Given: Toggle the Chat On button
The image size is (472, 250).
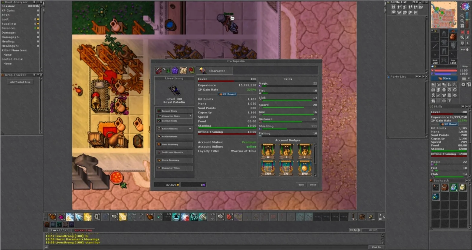Looking at the screenshot, I should pos(376,247).
